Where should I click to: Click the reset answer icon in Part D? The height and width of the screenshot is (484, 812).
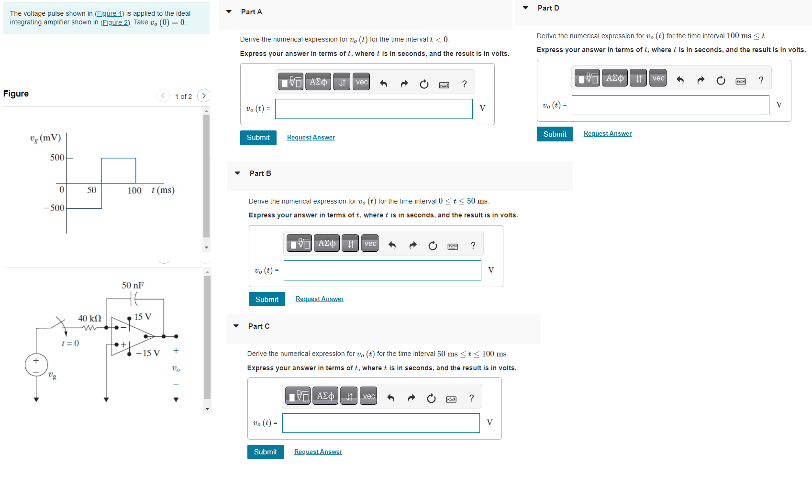coord(721,80)
